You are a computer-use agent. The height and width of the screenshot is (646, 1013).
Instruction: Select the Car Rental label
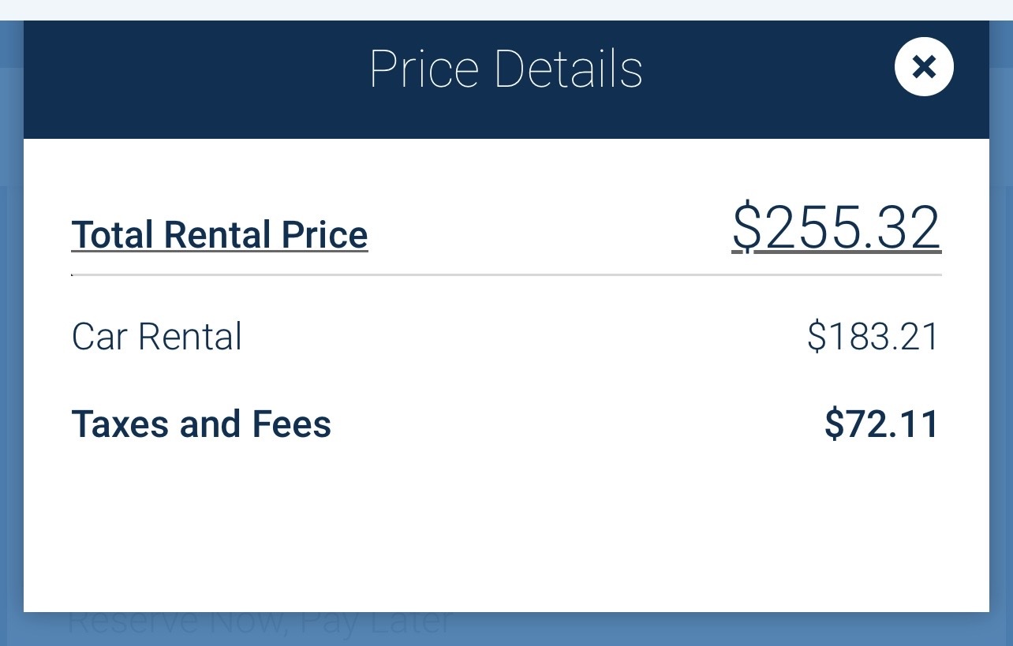coord(156,337)
